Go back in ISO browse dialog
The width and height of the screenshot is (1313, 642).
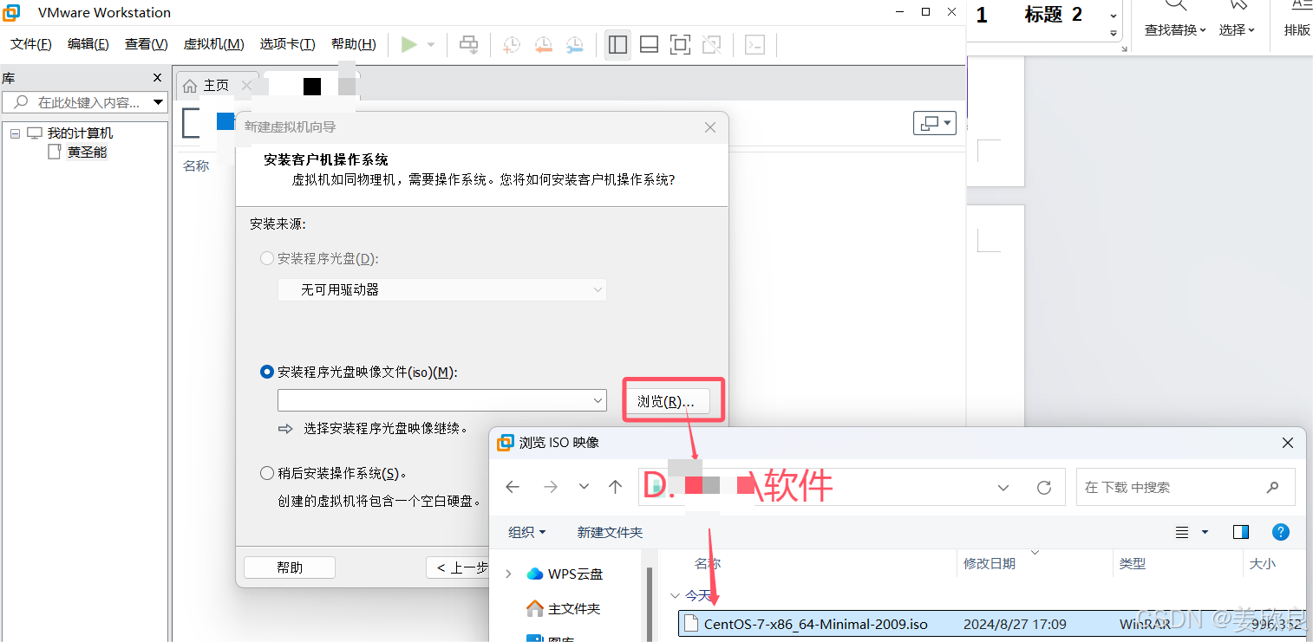pyautogui.click(x=513, y=487)
